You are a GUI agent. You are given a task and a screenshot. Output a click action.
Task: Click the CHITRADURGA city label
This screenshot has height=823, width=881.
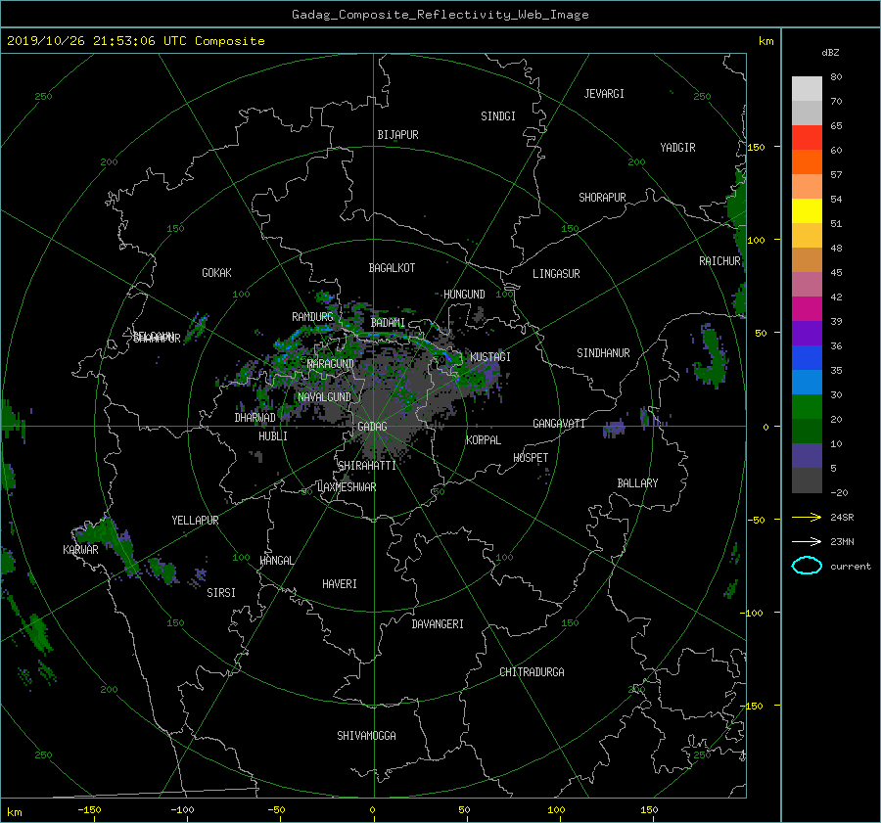click(532, 672)
